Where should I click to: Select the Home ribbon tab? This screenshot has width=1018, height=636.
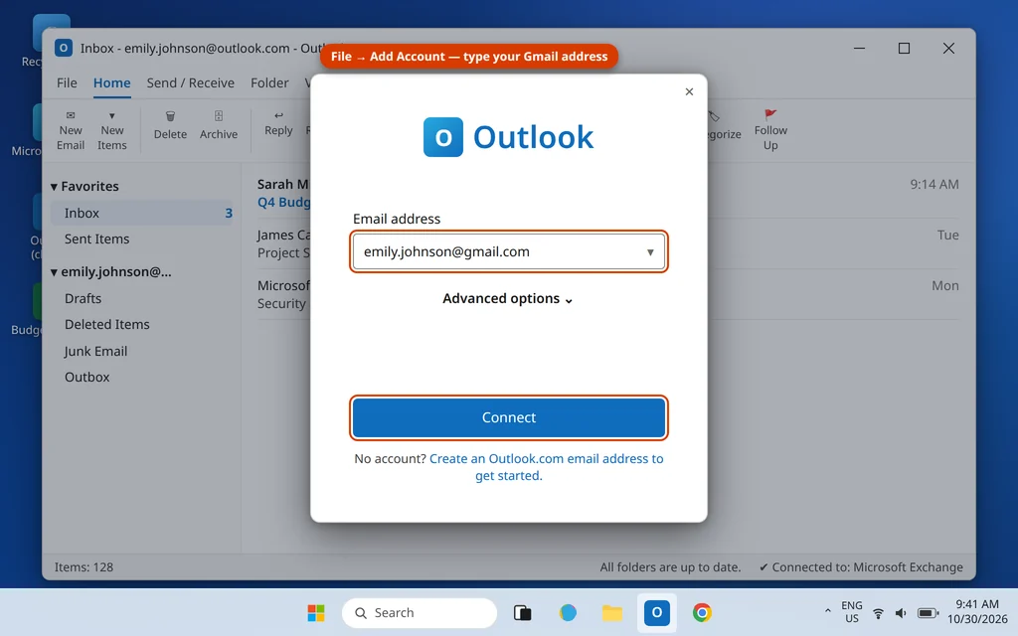pyautogui.click(x=111, y=83)
